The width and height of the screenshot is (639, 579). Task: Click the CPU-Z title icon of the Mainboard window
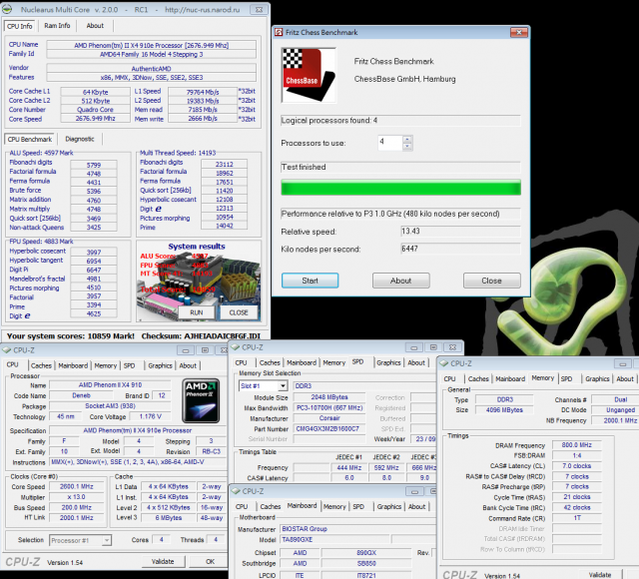pos(236,491)
